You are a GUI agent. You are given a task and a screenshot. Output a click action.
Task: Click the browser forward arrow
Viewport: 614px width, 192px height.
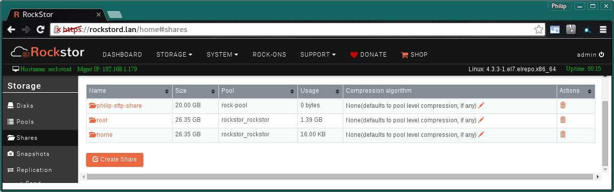tap(26, 30)
